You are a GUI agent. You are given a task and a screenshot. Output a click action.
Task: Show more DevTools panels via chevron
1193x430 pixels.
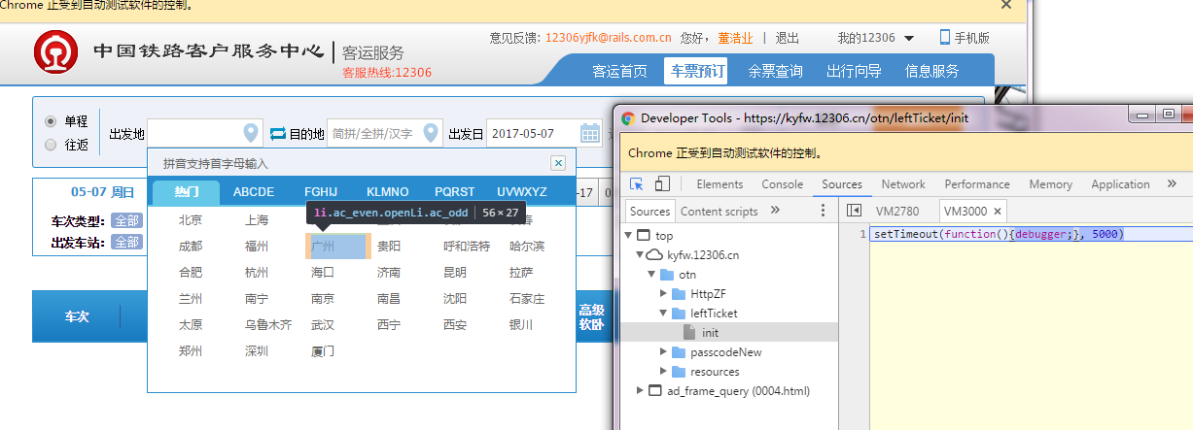click(1172, 183)
